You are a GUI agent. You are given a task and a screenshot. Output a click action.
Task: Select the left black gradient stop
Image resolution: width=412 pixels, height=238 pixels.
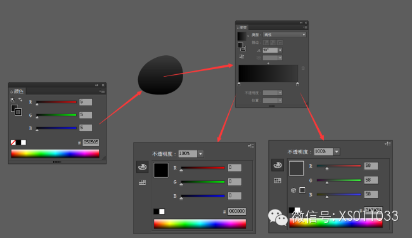click(x=239, y=84)
